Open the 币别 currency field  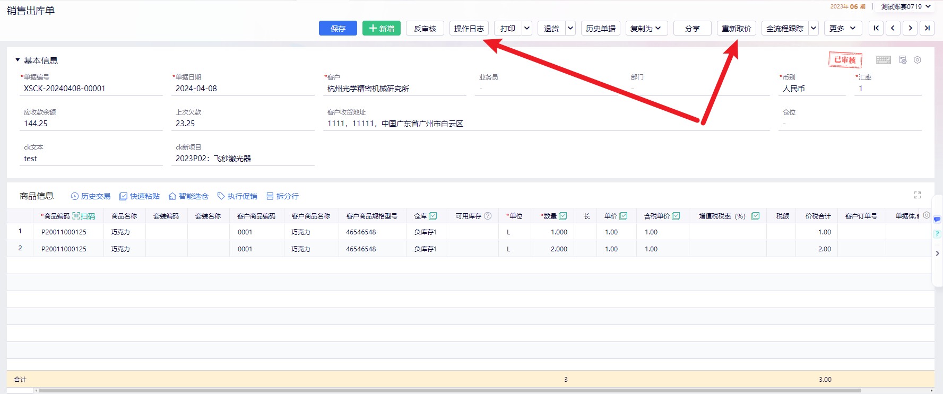pos(812,89)
